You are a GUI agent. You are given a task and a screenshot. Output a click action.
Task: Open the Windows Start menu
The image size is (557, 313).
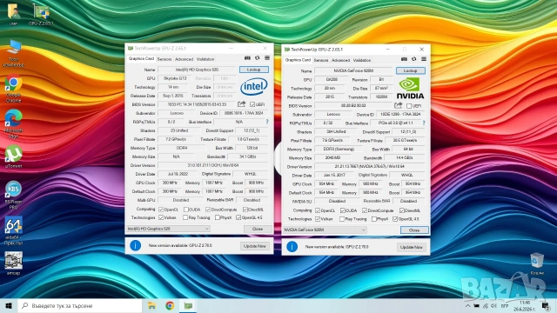point(9,305)
